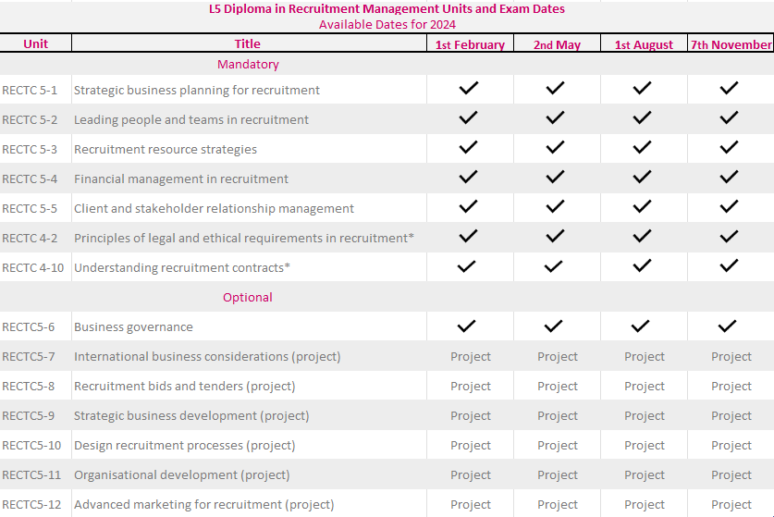Click the 'Available Dates for 2024' subtitle
Image resolution: width=774 pixels, height=517 pixels.
[x=387, y=24]
